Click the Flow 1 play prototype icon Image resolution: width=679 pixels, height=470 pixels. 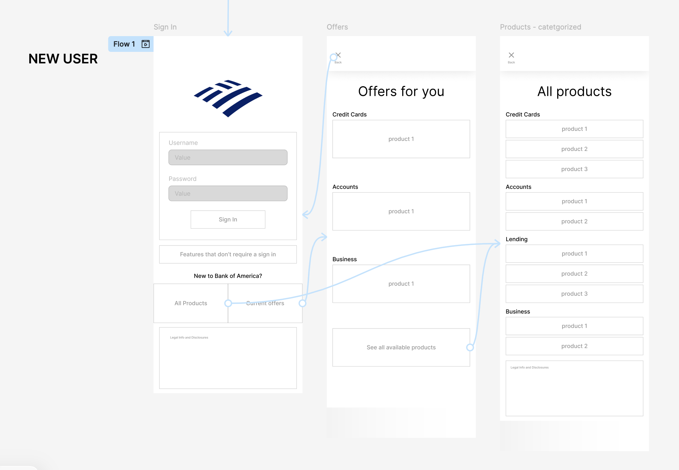(145, 44)
